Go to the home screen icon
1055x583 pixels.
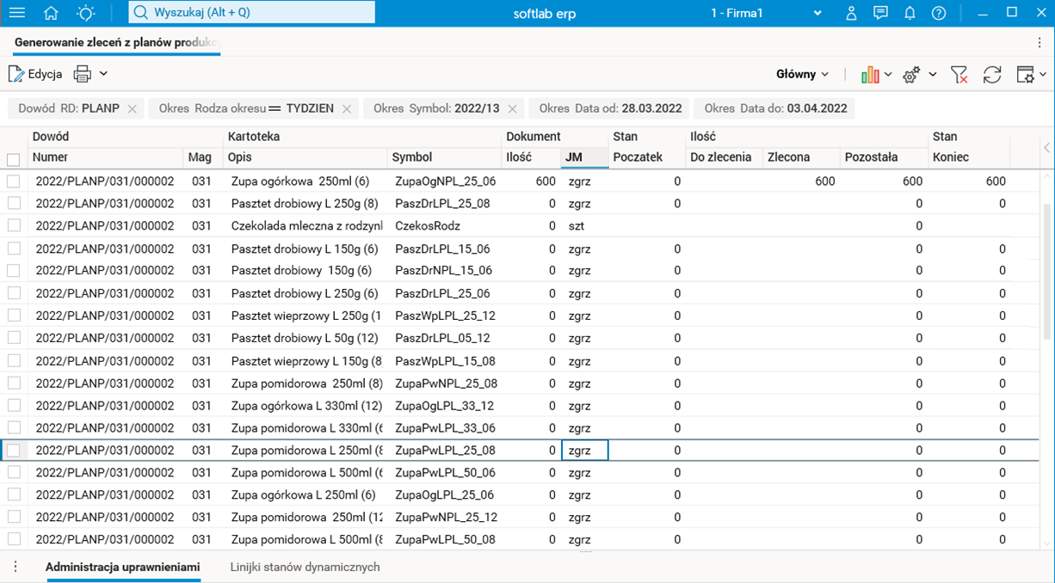pos(51,13)
